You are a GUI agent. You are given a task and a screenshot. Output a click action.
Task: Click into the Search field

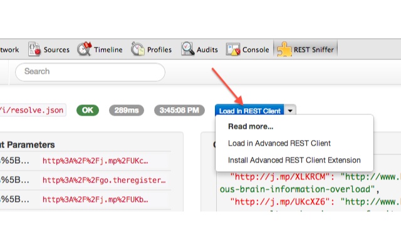(90, 72)
